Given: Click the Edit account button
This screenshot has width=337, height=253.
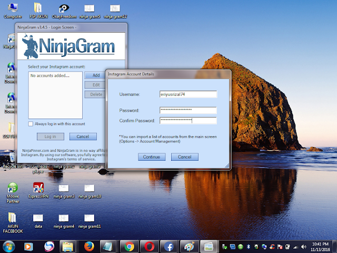Looking at the screenshot, I should pos(96,85).
